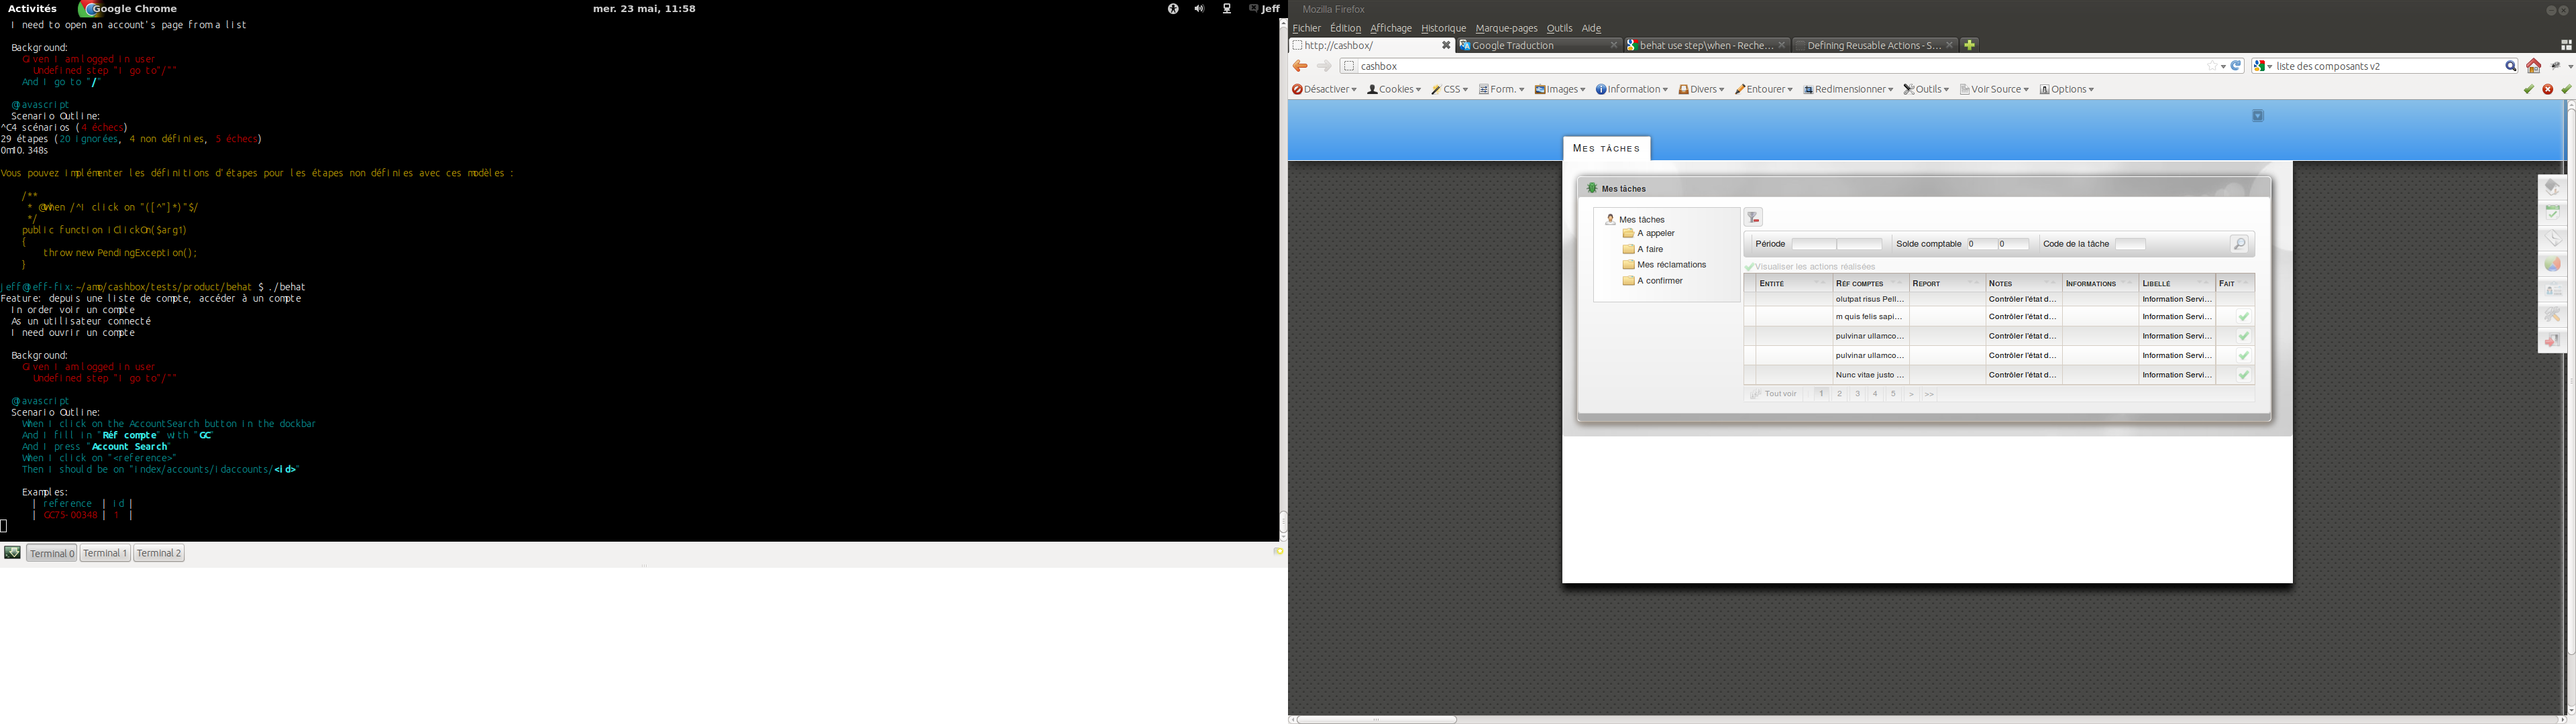Click the network icon in top system bar
This screenshot has width=2576, height=724.
[1227, 9]
